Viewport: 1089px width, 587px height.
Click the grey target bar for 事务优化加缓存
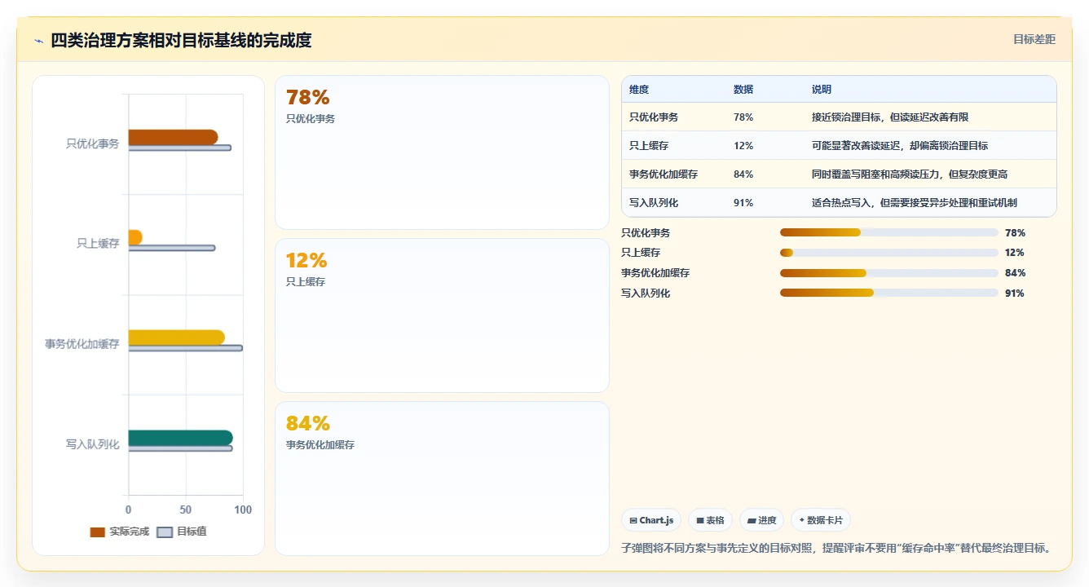[x=185, y=348]
